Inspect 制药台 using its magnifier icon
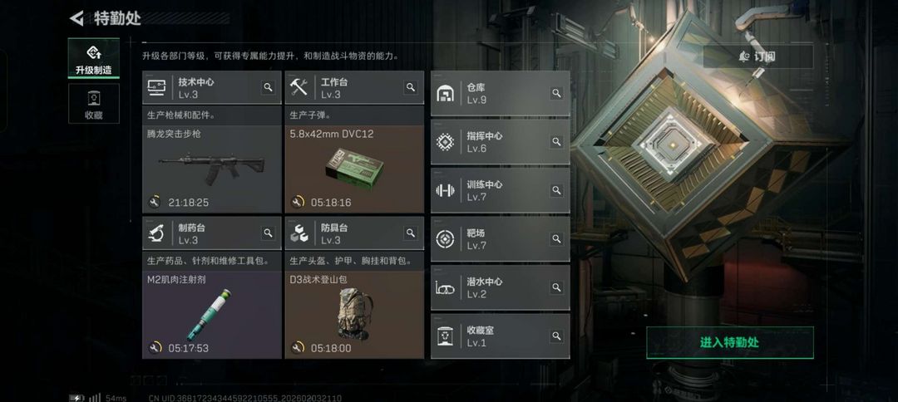The width and height of the screenshot is (898, 402). pyautogui.click(x=268, y=233)
